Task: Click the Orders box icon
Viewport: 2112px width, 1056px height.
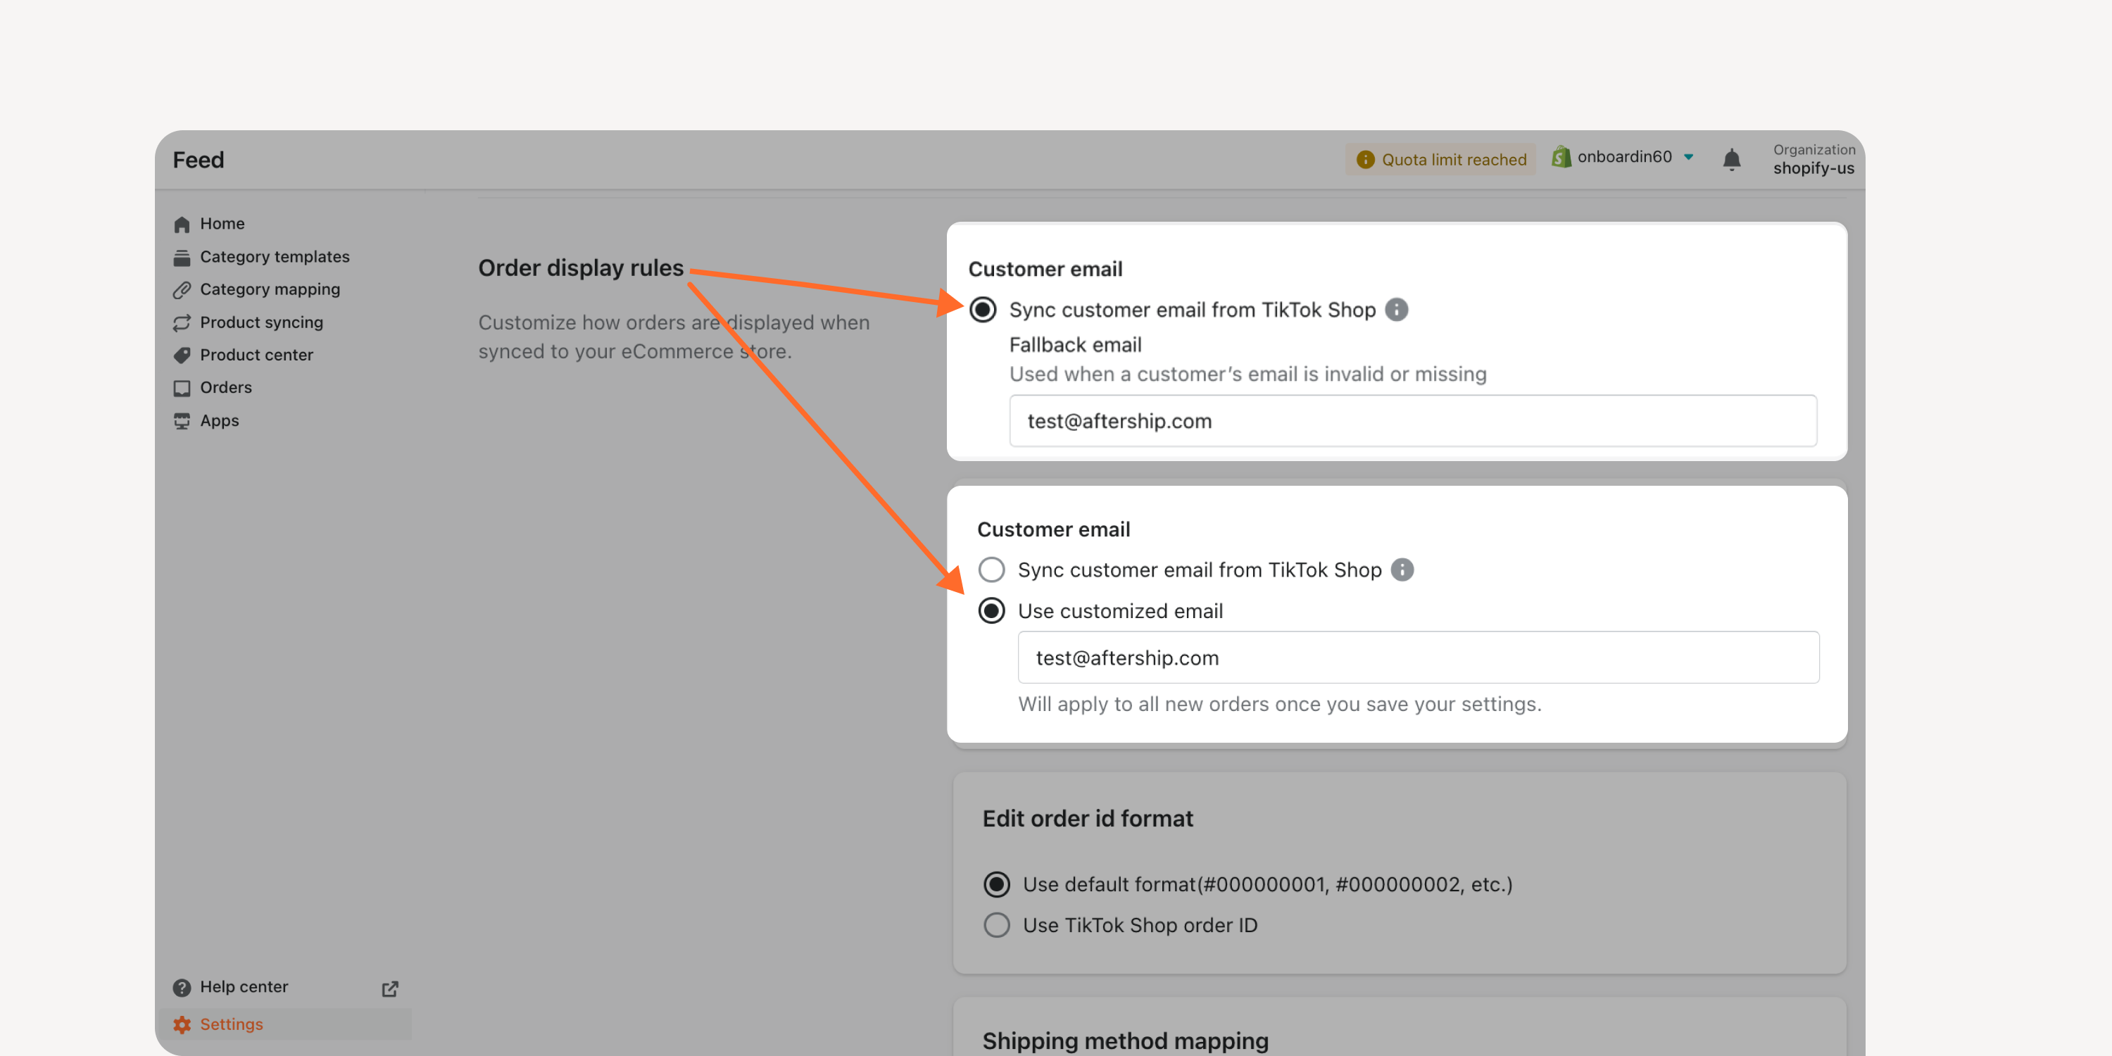Action: pos(182,388)
